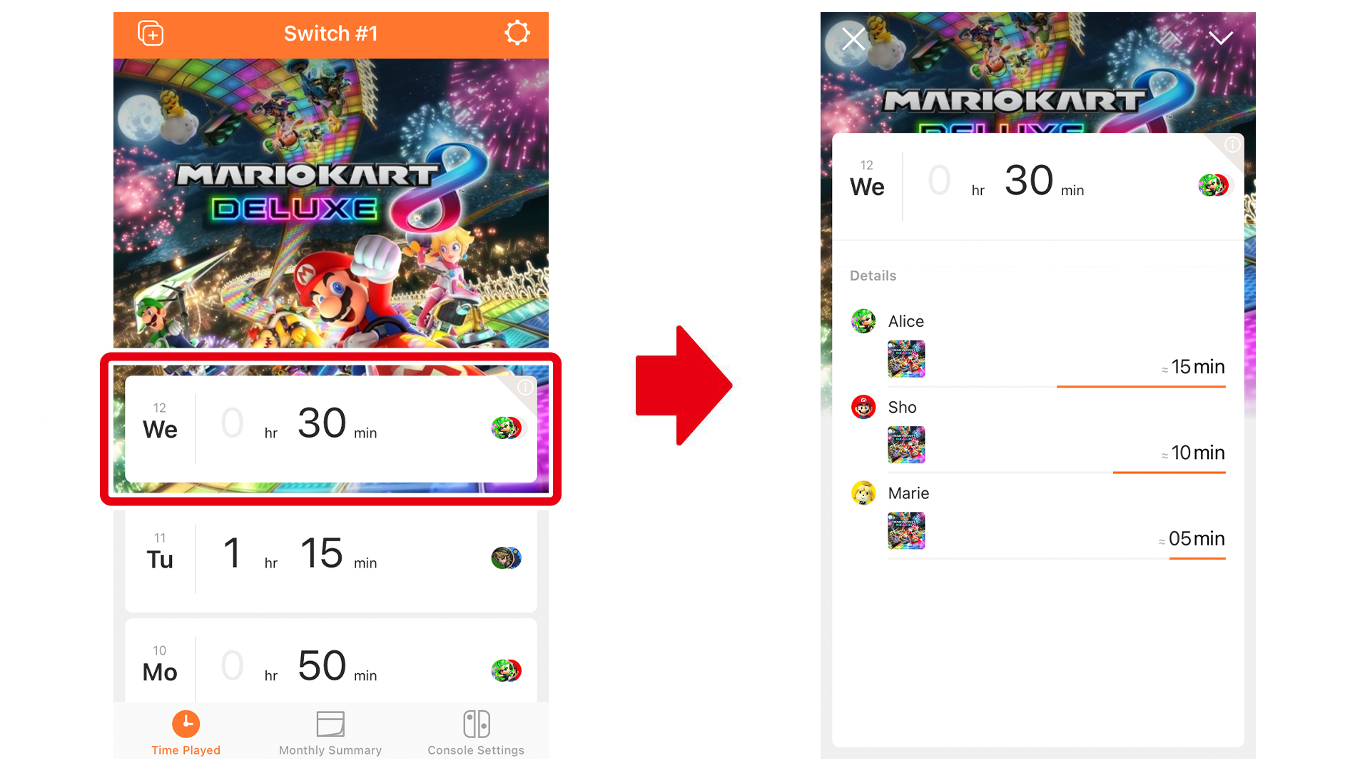This screenshot has height=771, width=1370.
Task: Open settings gear in Switch #1 header
Action: tap(517, 33)
